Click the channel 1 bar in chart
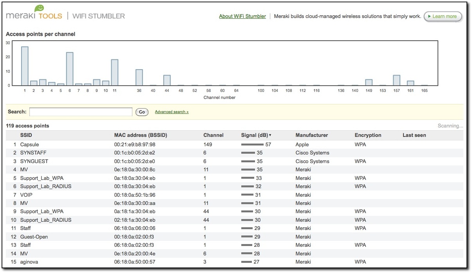This screenshot has width=472, height=273. (25, 66)
